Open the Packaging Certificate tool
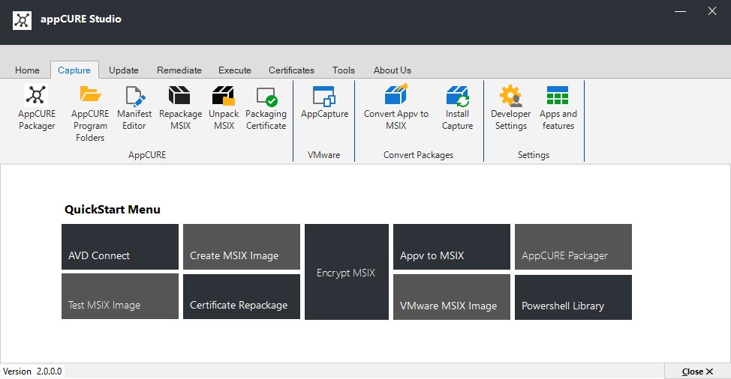This screenshot has width=731, height=379. tap(266, 107)
